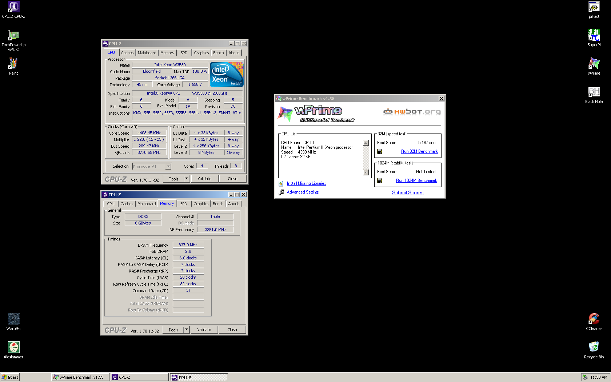Run the 1024M Benchmark link
611x382 pixels.
[416, 180]
